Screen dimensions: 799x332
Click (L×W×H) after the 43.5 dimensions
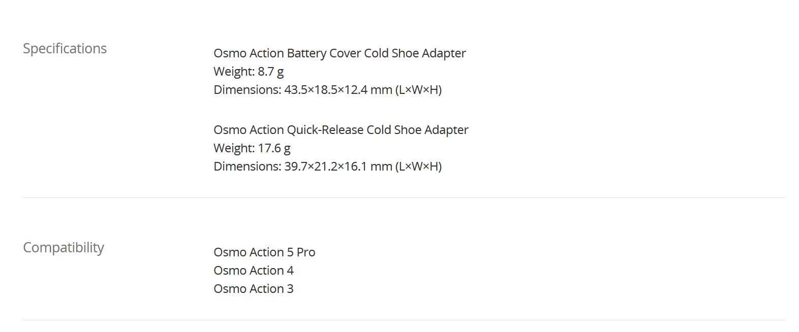[419, 90]
